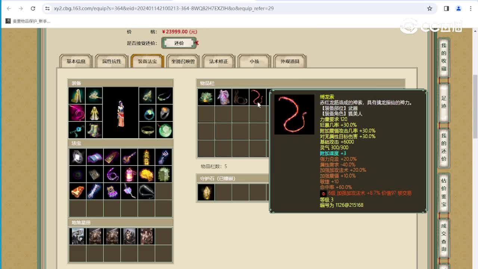View the character figure preview
Viewport: 478px width, 269px height.
tap(121, 113)
